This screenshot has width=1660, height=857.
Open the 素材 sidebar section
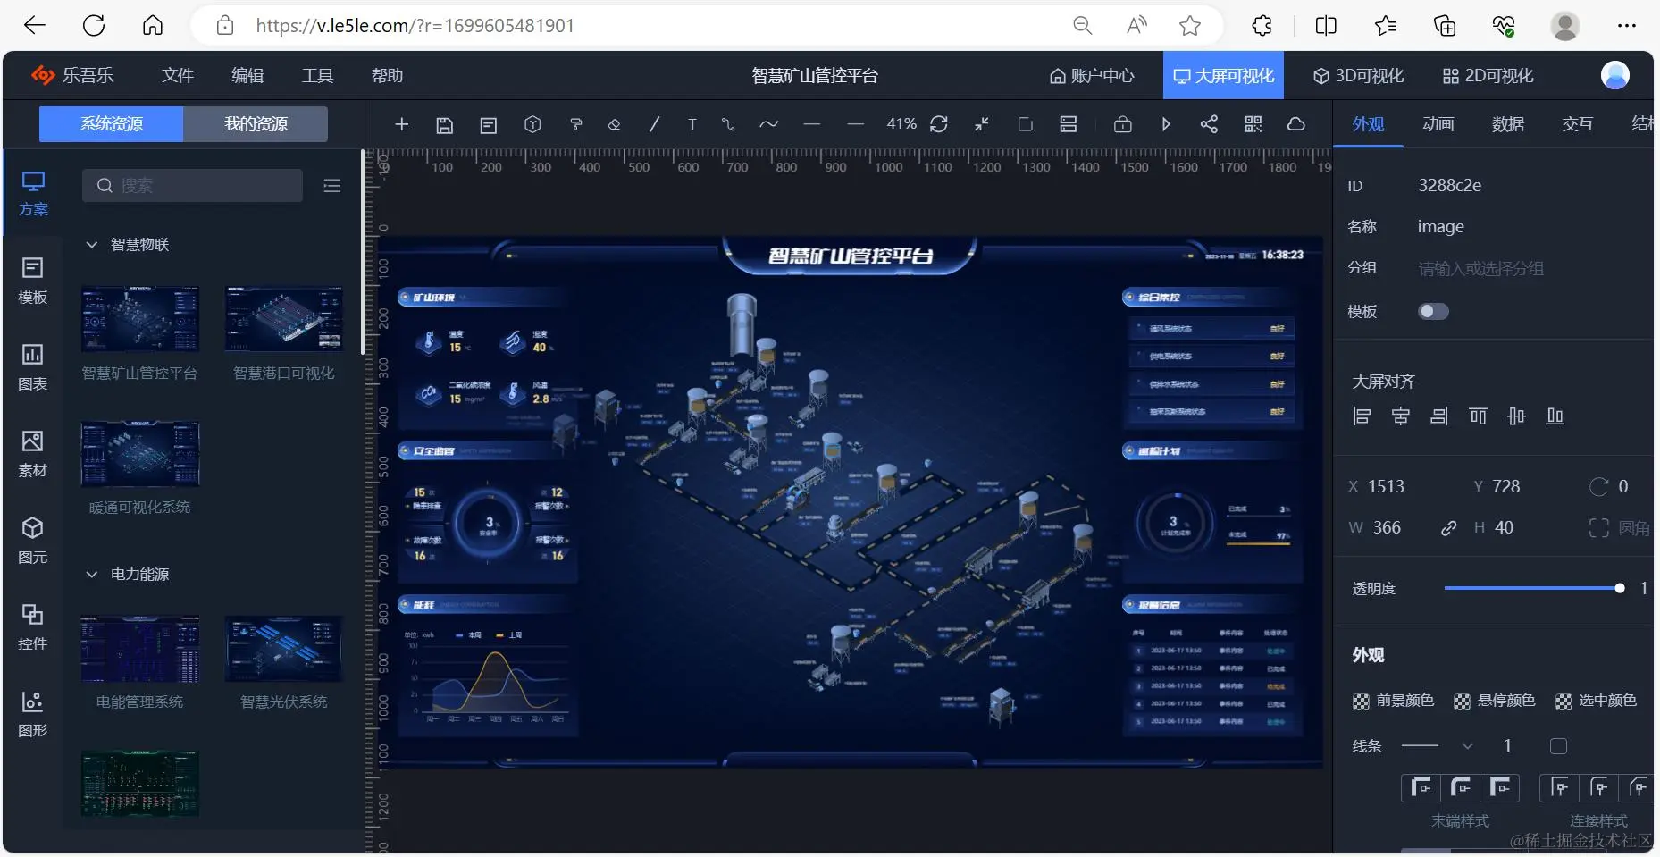33,454
